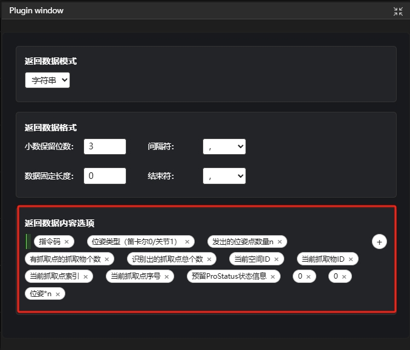Screen dimensions: 410x350
Task: Focus the 数据固定长度 input field
Action: 105,176
